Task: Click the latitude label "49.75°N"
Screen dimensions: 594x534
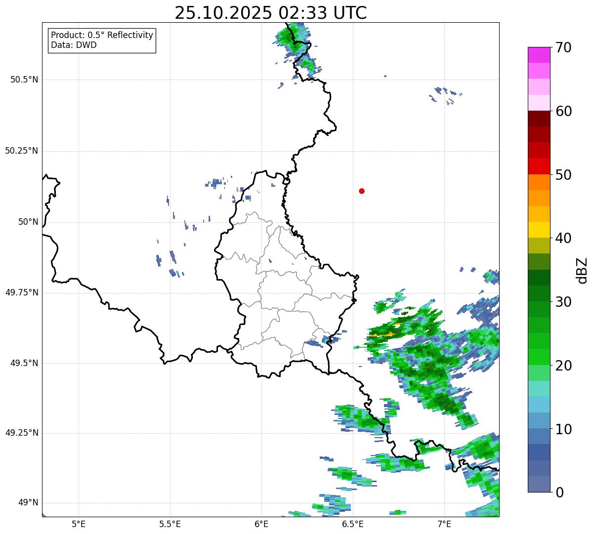Action: coord(21,292)
